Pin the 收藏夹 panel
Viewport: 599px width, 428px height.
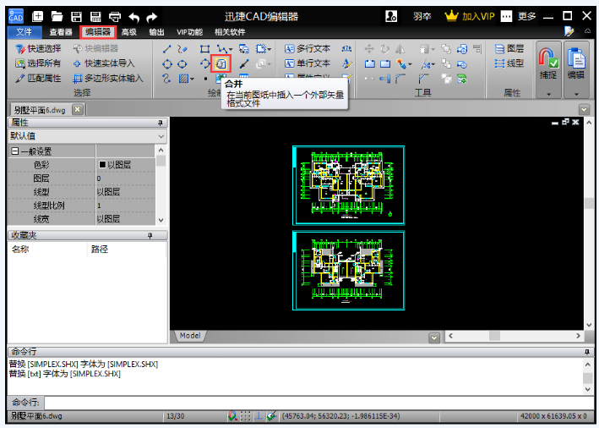tap(150, 236)
